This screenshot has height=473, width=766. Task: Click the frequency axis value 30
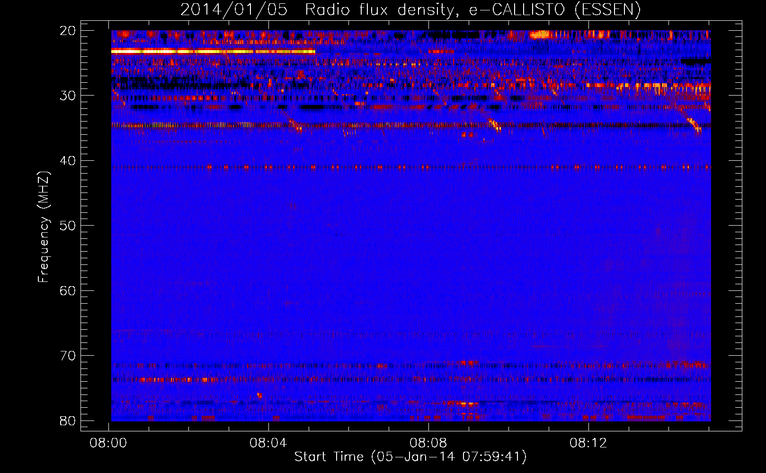68,96
